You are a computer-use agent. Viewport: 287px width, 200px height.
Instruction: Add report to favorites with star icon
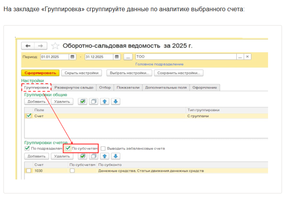(x=55, y=46)
